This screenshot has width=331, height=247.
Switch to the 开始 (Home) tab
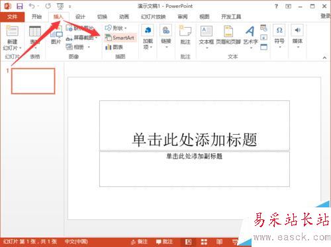(x=36, y=17)
